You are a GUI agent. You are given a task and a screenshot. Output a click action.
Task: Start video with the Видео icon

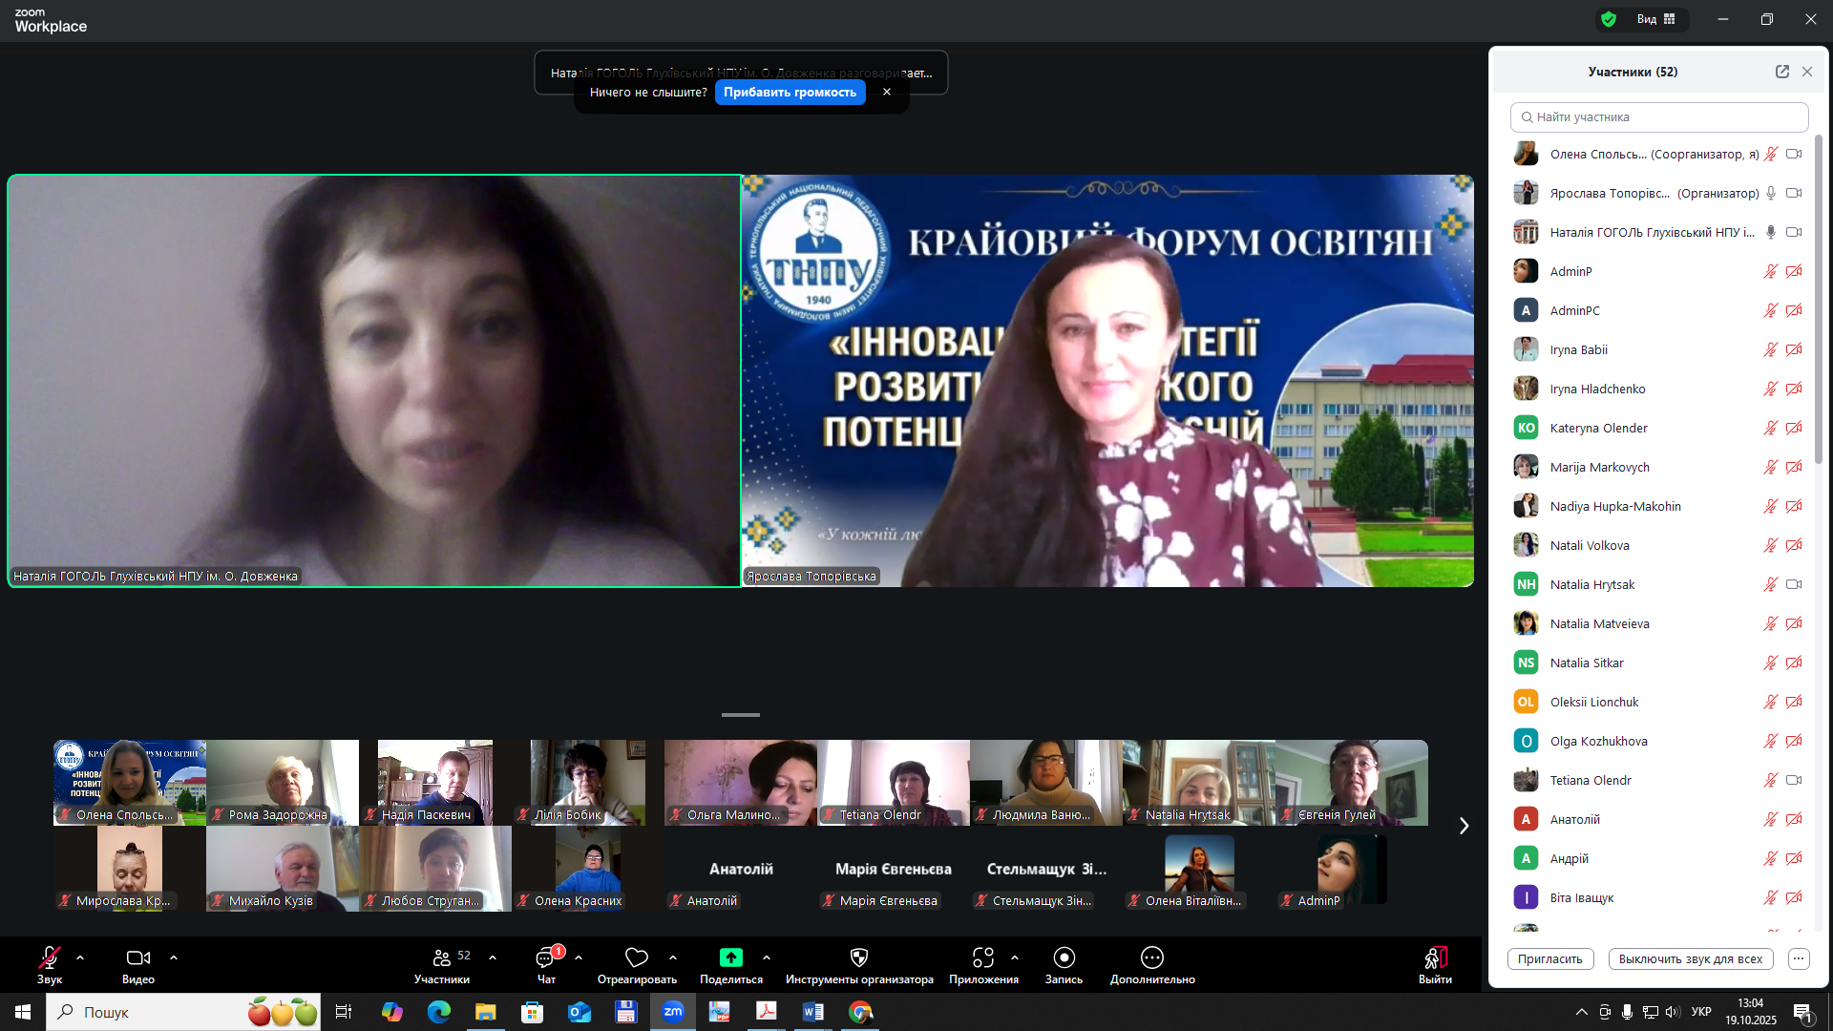tap(137, 959)
